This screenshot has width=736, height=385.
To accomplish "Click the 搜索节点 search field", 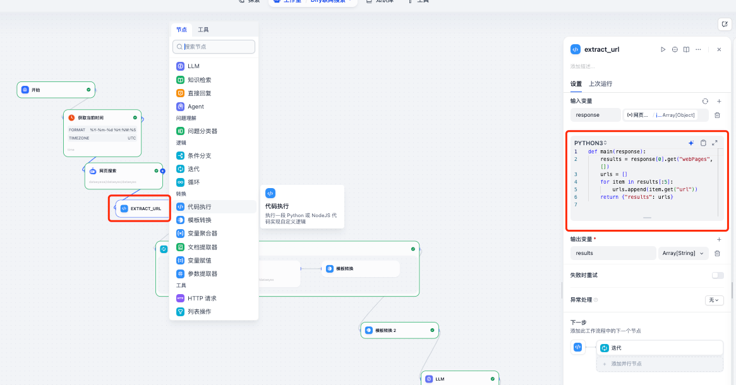I will click(214, 47).
